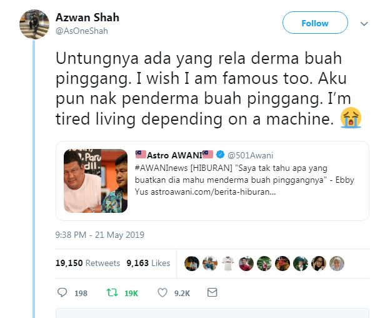View the 9,163 Likes list
The width and height of the screenshot is (390, 318).
click(x=149, y=263)
